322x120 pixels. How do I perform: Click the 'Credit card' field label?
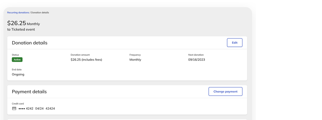[x=18, y=104]
